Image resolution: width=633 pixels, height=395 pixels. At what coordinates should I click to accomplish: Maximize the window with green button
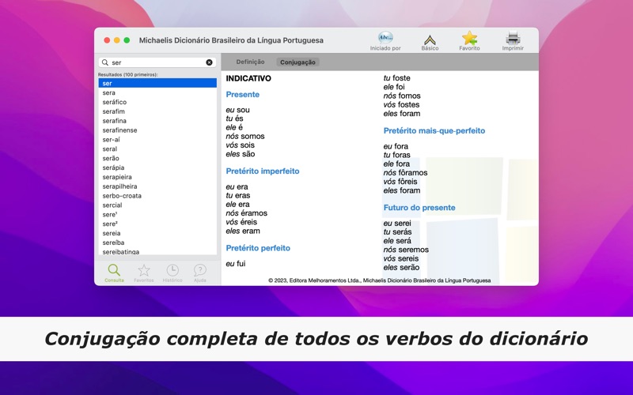point(127,40)
